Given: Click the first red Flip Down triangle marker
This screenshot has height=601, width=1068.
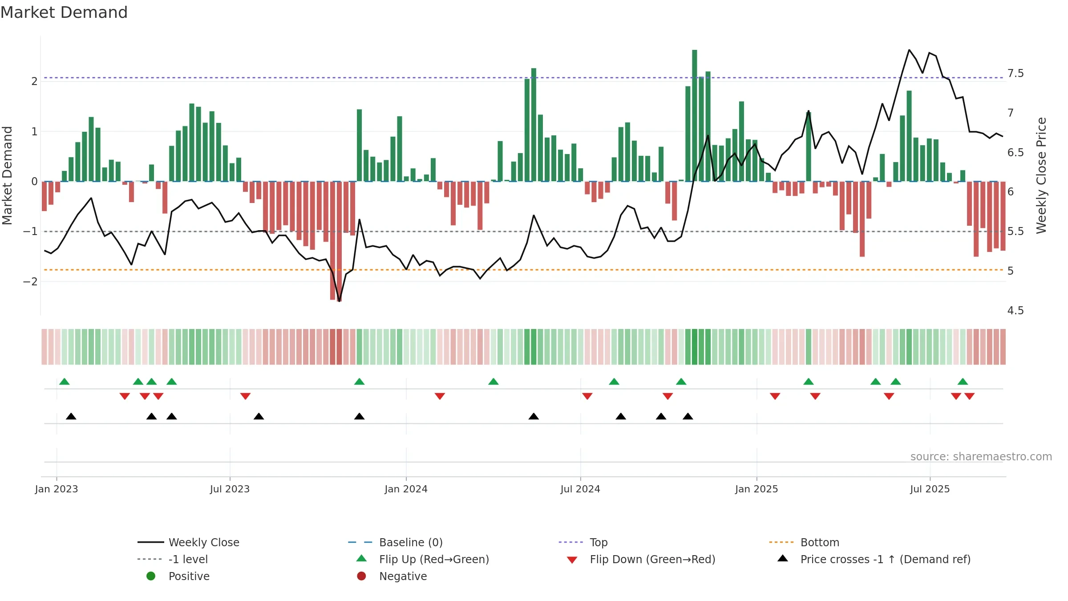Looking at the screenshot, I should [x=125, y=396].
